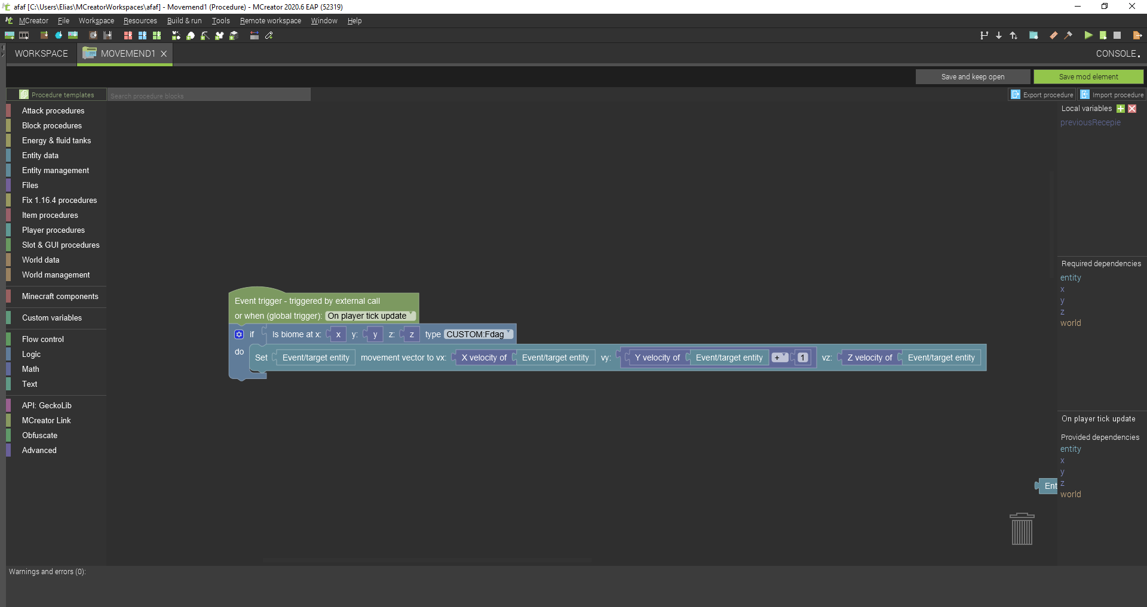The image size is (1147, 607).
Task: Click the import sound toolbar icon
Action: point(93,35)
